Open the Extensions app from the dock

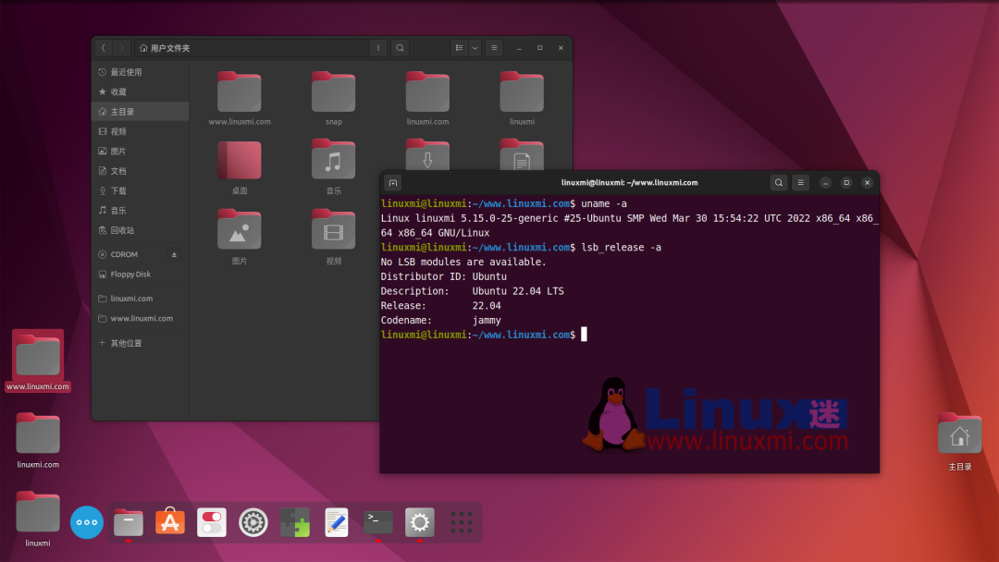[x=295, y=522]
